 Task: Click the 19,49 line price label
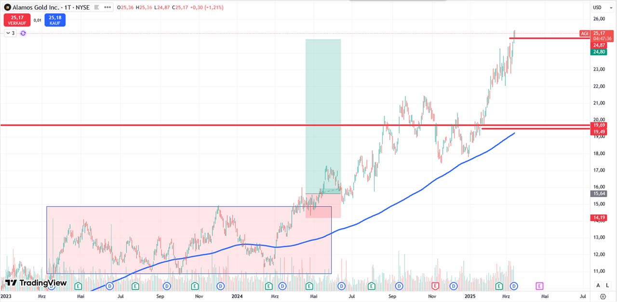tap(599, 132)
